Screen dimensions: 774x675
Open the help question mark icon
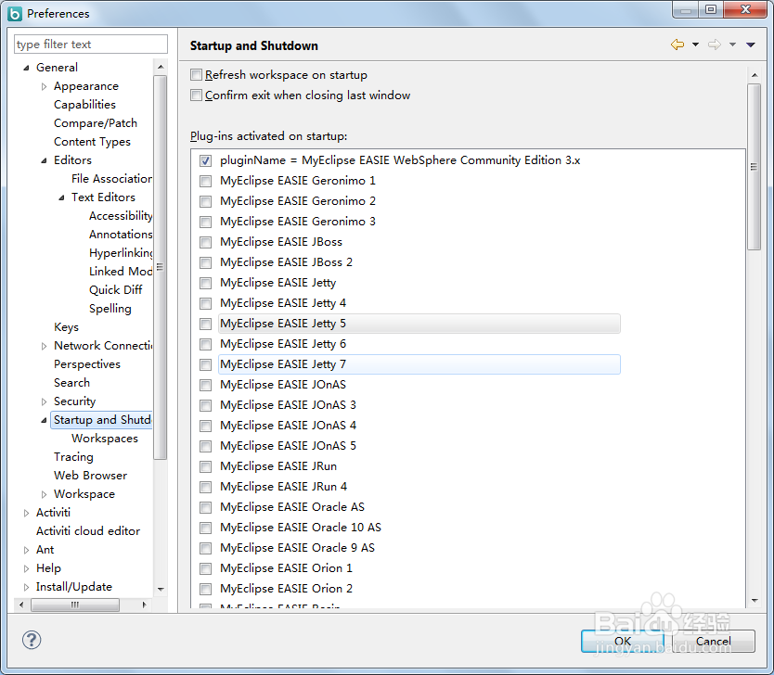click(x=32, y=640)
